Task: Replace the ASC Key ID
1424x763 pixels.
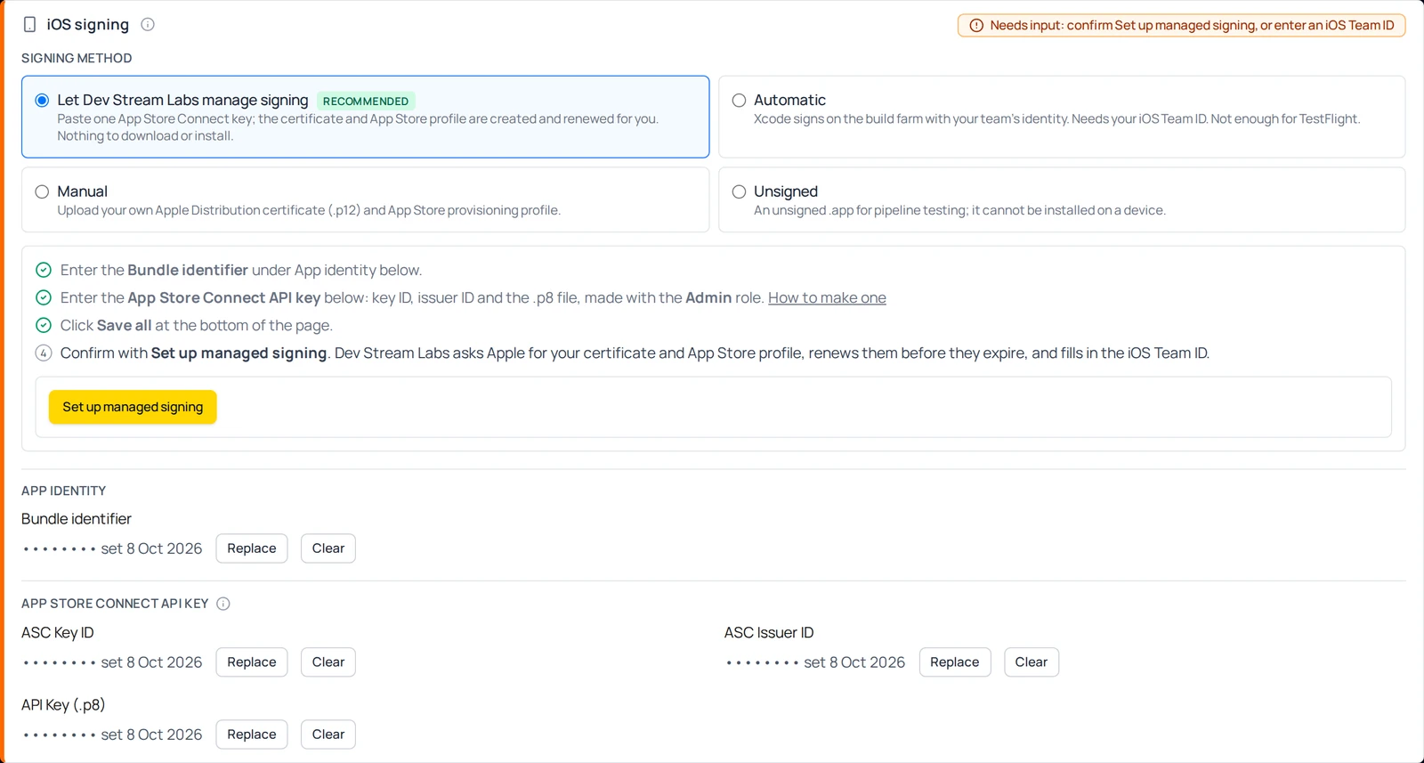Action: [x=252, y=662]
